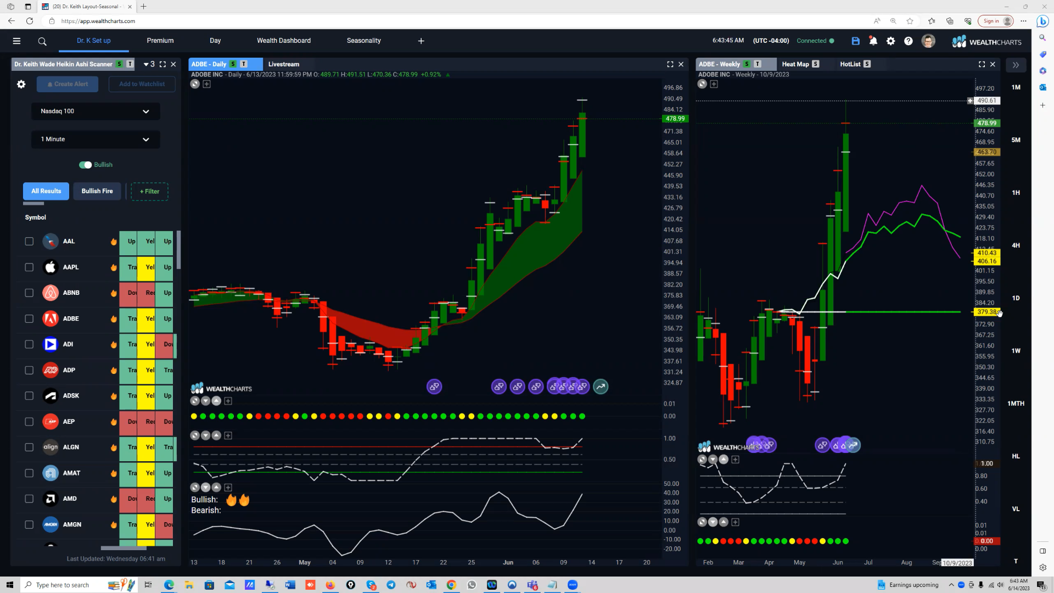Select the Bullish Fire filter
Viewport: 1054px width, 593px height.
[97, 191]
